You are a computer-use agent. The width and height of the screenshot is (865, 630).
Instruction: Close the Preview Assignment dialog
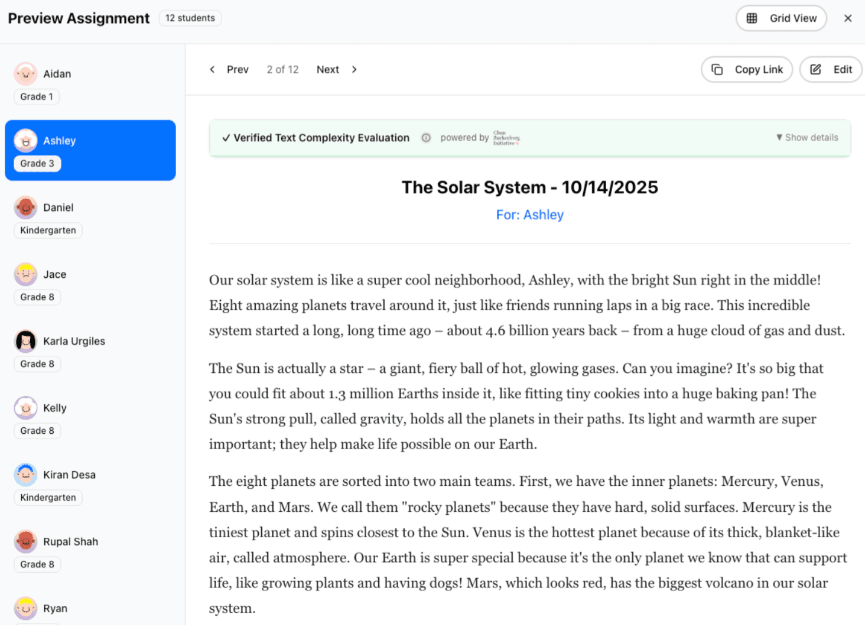pyautogui.click(x=848, y=18)
